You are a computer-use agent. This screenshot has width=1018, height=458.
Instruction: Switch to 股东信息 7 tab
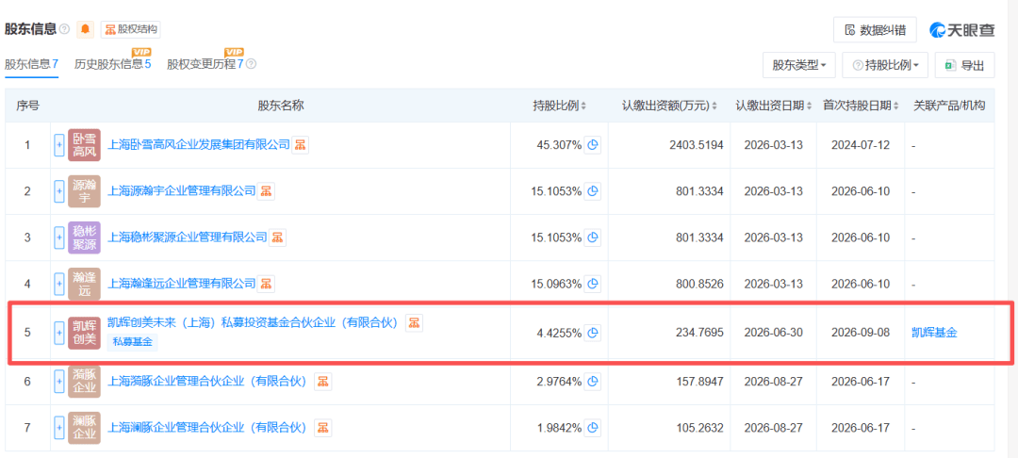pos(32,64)
